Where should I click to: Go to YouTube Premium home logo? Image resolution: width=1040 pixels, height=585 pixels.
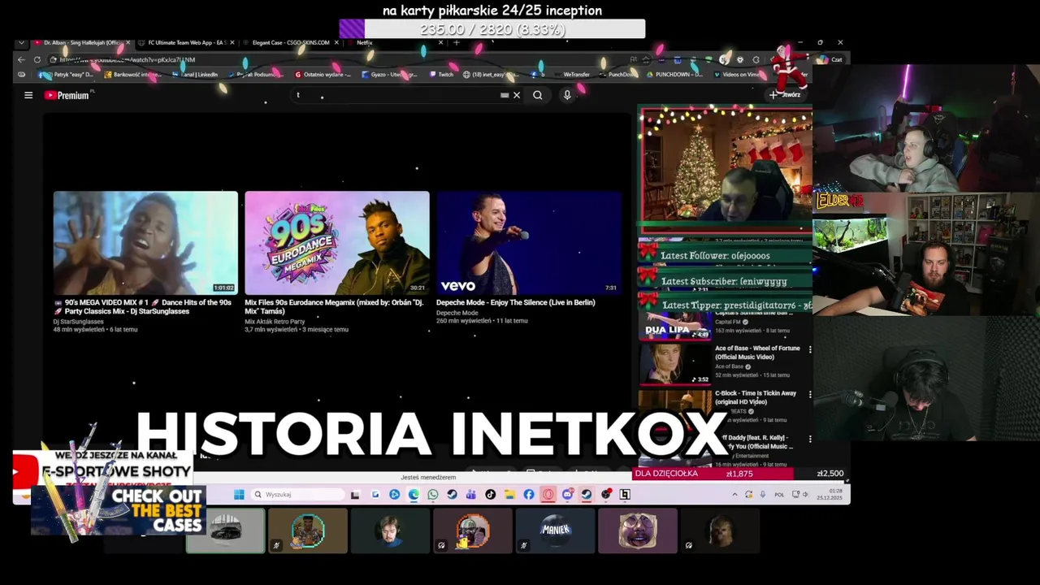(x=67, y=95)
